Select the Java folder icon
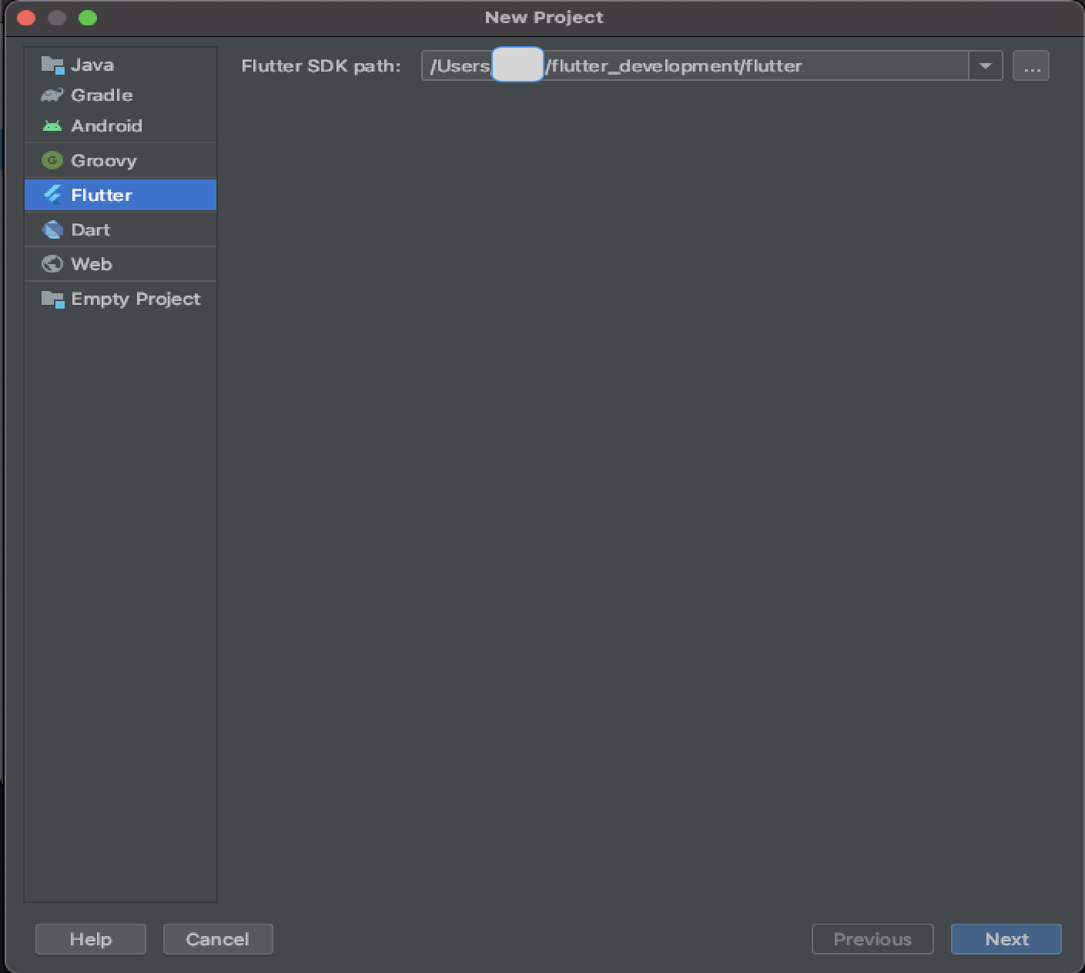 [x=52, y=65]
